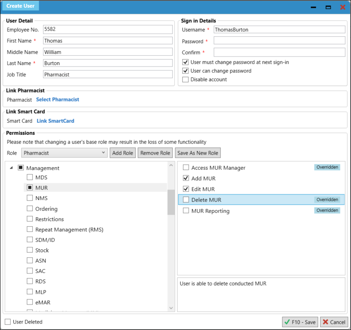Check the User Deleted box

click(8, 322)
